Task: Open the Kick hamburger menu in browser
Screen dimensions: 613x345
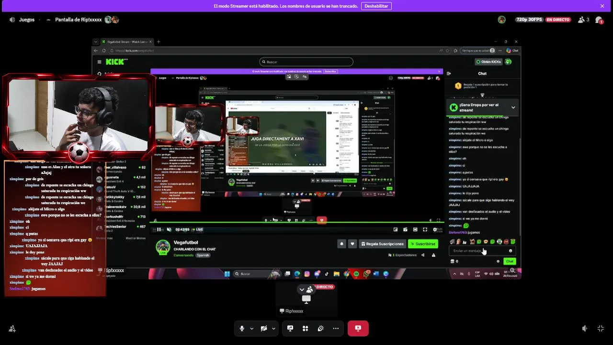Action: (x=99, y=62)
